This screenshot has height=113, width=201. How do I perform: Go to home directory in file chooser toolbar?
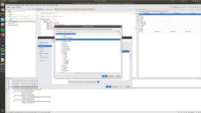(57, 32)
